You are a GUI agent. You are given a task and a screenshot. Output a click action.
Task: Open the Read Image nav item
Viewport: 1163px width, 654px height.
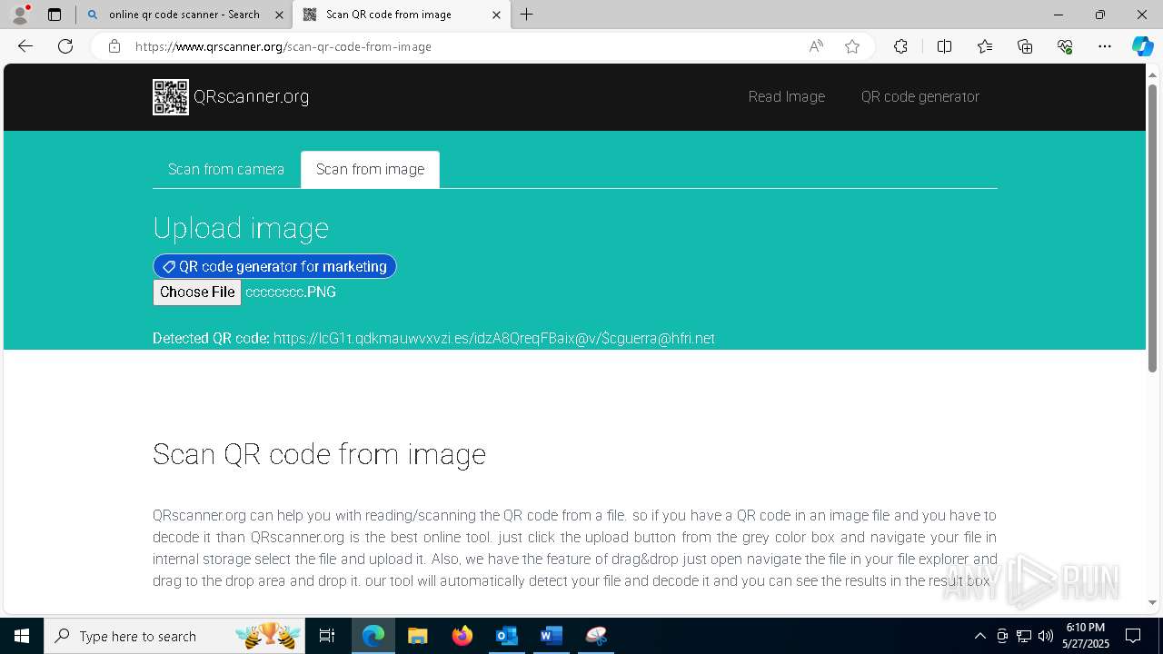pos(787,97)
